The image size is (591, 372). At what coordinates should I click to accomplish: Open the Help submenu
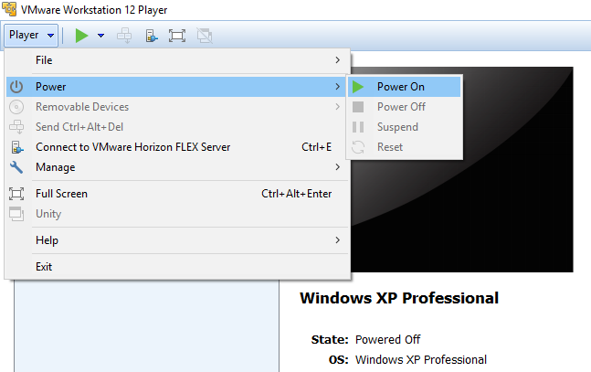click(175, 240)
